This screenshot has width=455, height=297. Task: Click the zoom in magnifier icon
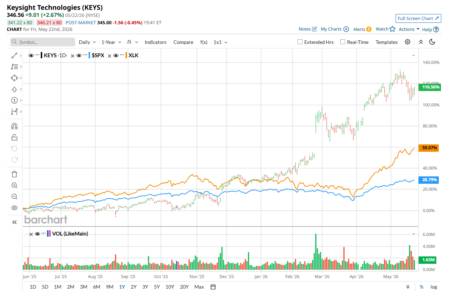tap(14, 185)
